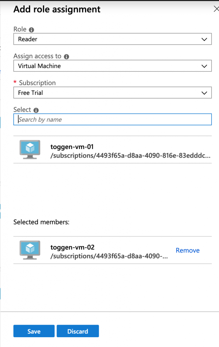Click the chevron arrow of Role dropdown
This screenshot has width=219, height=347.
click(204, 39)
